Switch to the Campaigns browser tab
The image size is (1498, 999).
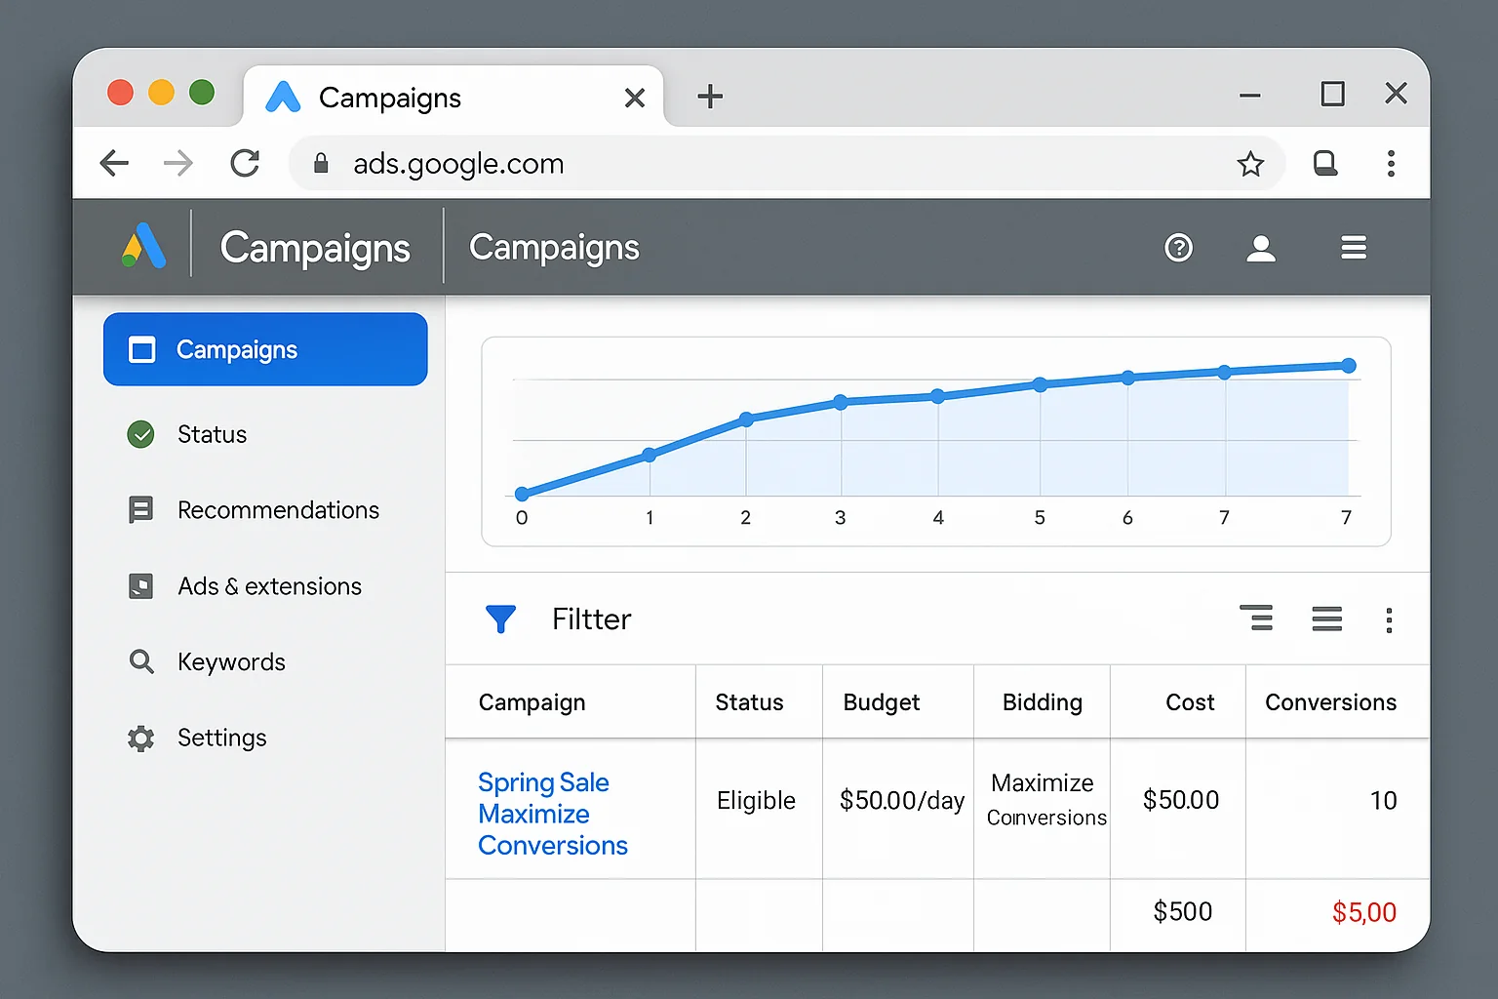(x=389, y=97)
